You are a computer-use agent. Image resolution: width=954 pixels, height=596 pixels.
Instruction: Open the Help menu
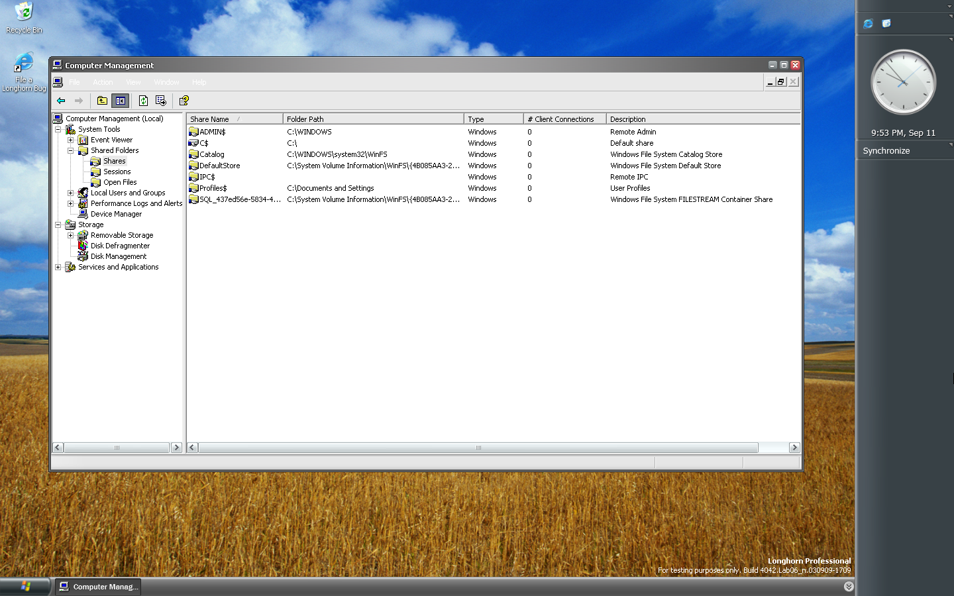[199, 82]
